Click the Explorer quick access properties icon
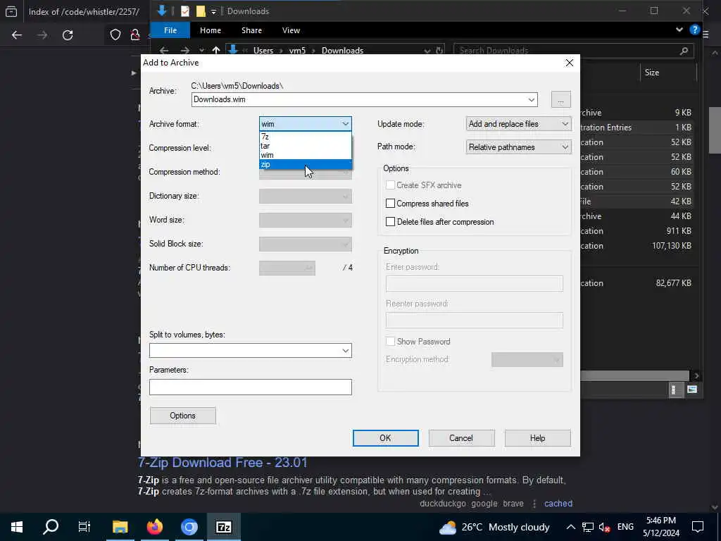The image size is (721, 541). click(x=185, y=11)
